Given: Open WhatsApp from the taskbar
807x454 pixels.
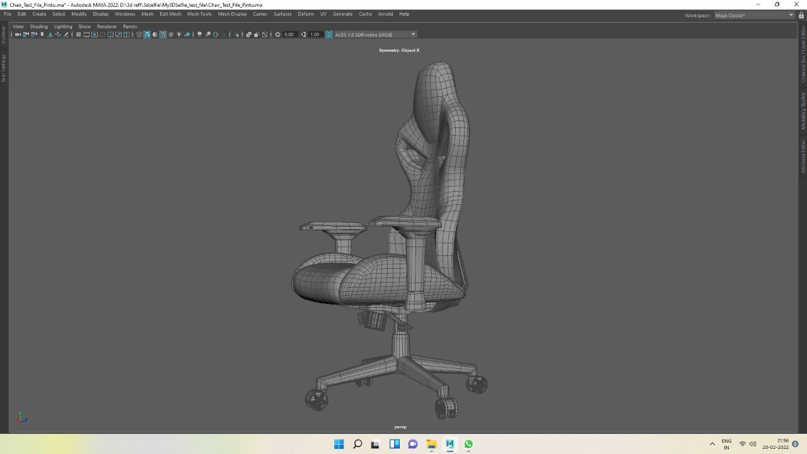Looking at the screenshot, I should (468, 444).
